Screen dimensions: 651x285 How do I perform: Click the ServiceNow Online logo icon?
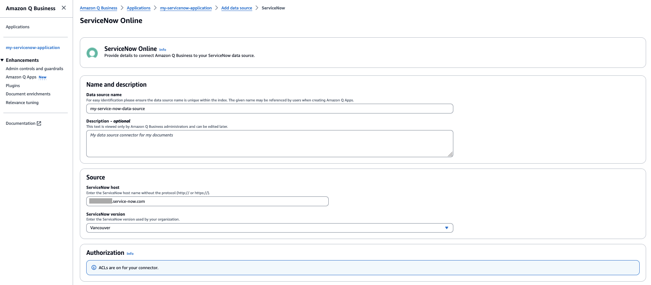[x=92, y=53]
